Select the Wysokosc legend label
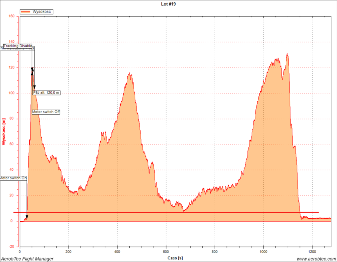Screen dimensions: 337x262 42,12
